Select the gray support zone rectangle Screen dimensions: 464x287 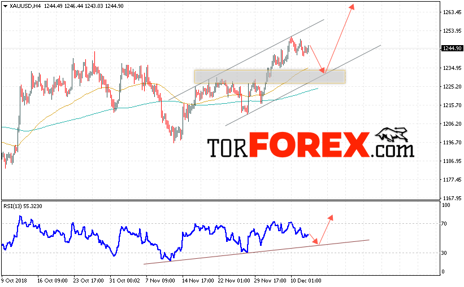coord(270,77)
